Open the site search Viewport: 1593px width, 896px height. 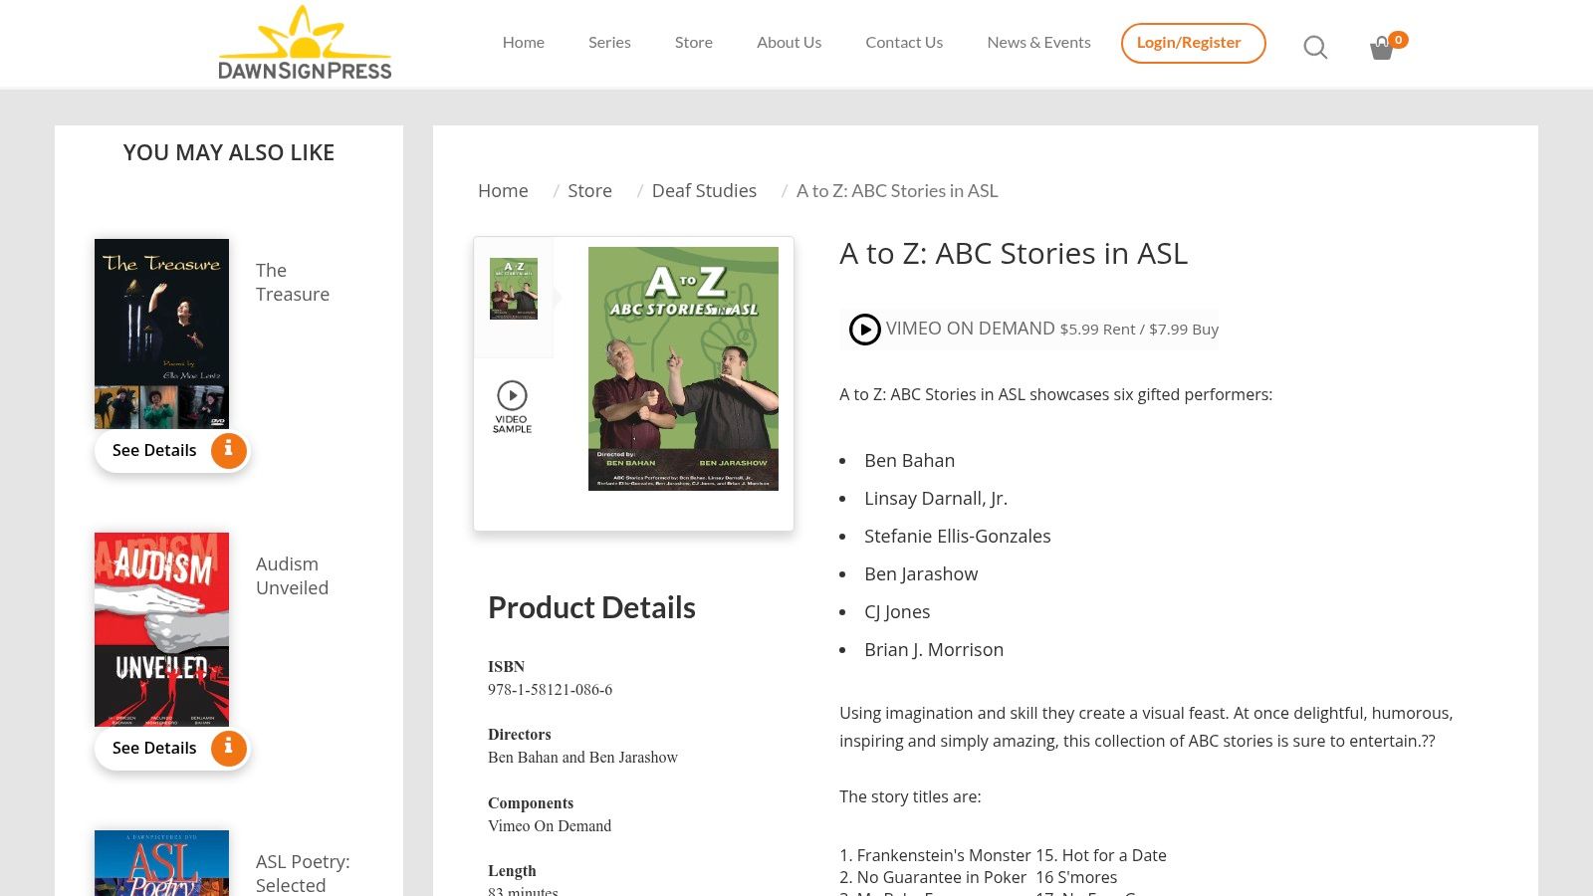(x=1314, y=47)
